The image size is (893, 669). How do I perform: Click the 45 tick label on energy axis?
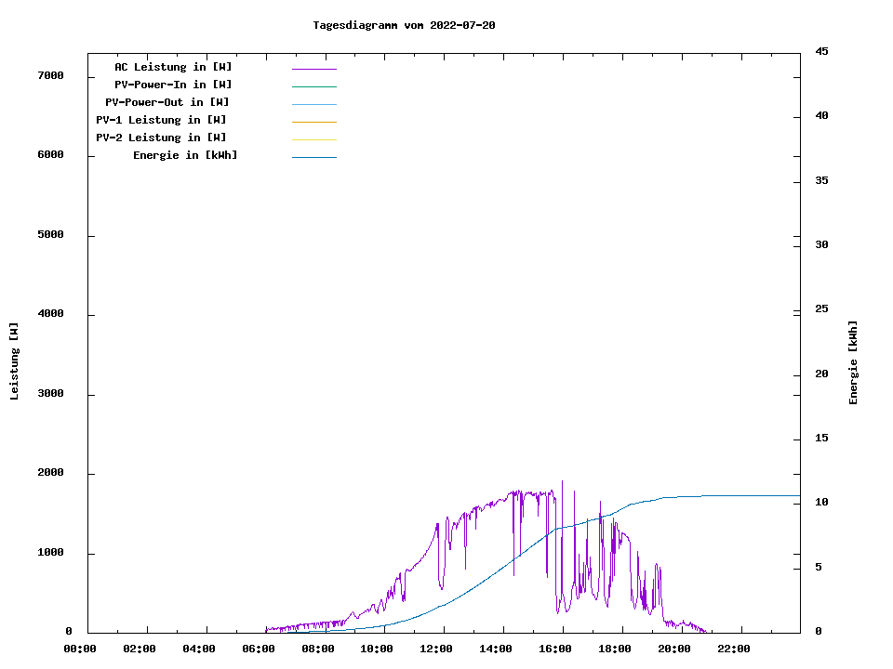pos(821,51)
